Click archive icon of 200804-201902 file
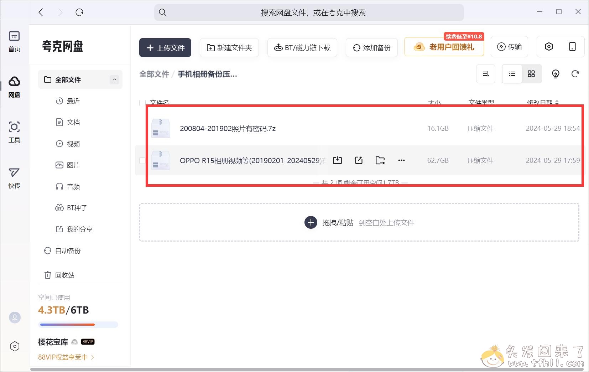The image size is (589, 372). tap(161, 128)
